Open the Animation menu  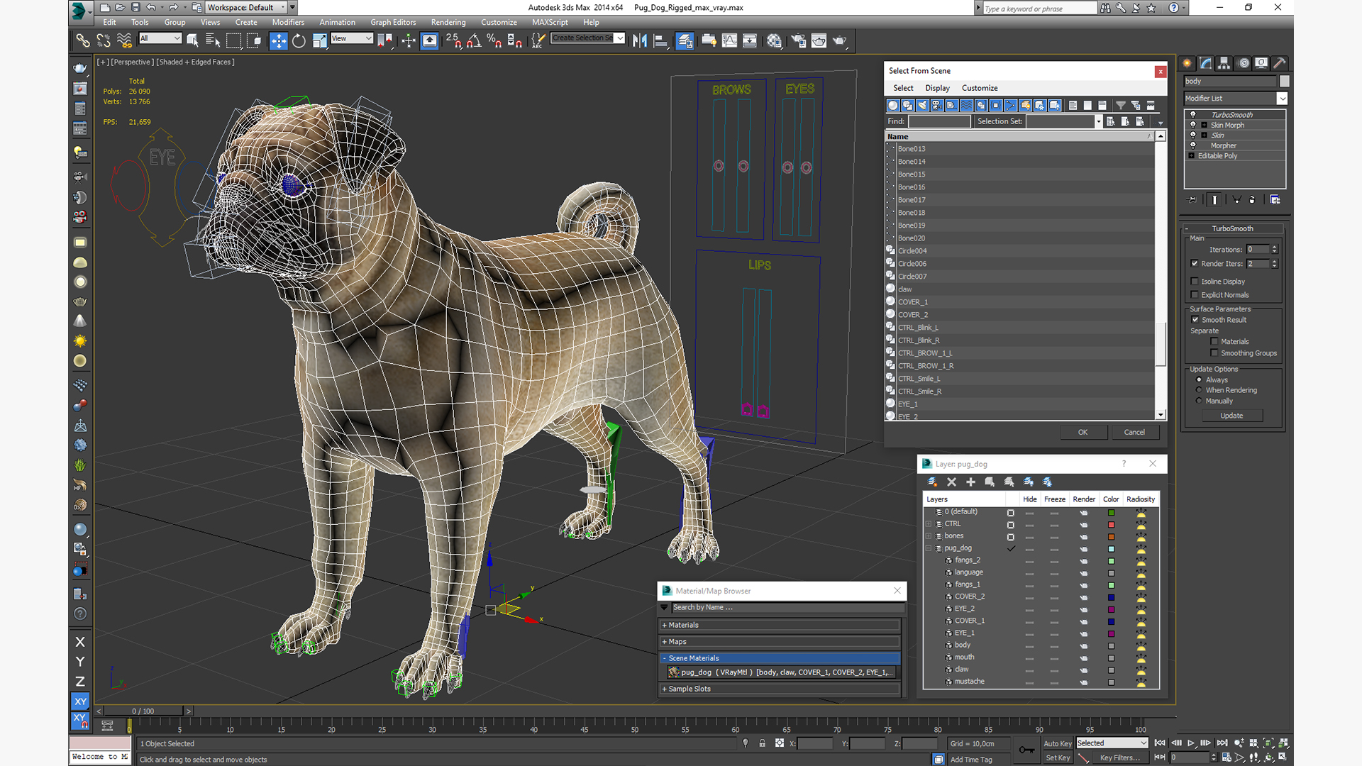tap(337, 23)
